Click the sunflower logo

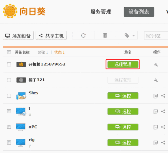click(x=10, y=11)
